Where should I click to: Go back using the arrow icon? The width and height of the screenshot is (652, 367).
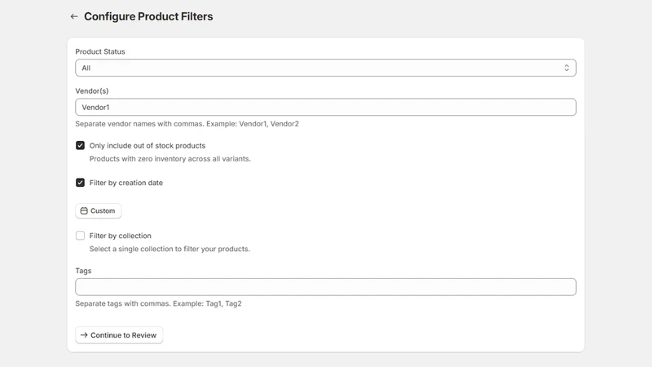pyautogui.click(x=74, y=16)
